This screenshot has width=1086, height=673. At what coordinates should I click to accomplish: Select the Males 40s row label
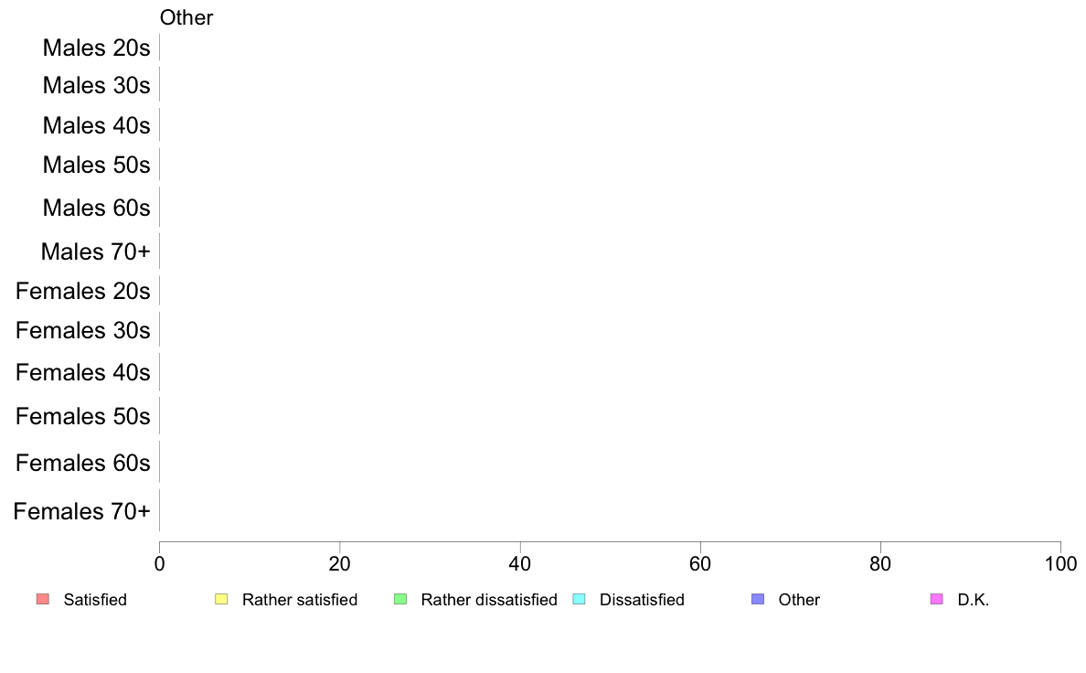(x=96, y=125)
